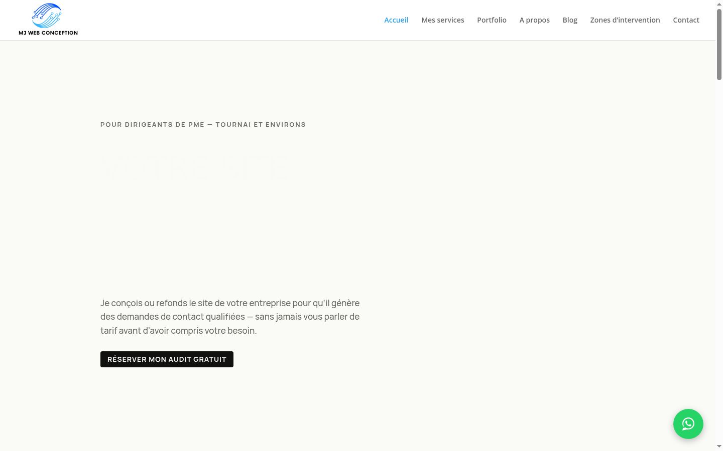Image resolution: width=723 pixels, height=451 pixels.
Task: Open the Mes services menu item
Action: point(443,20)
